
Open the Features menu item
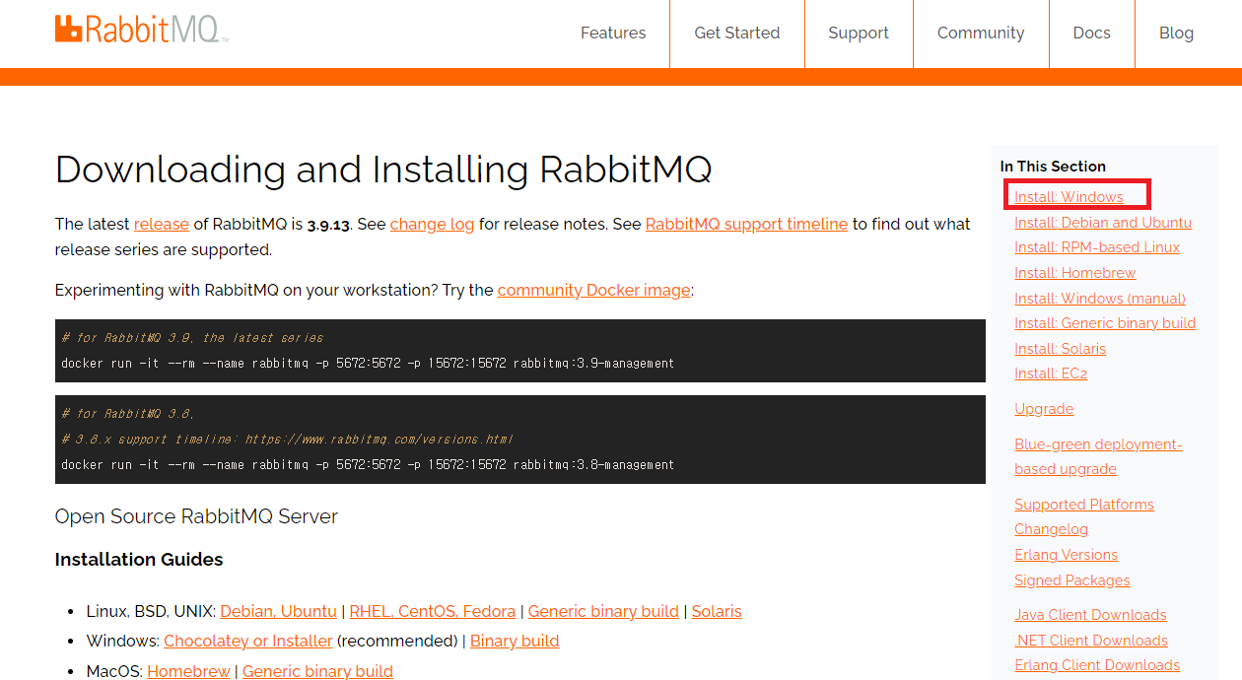click(x=613, y=33)
